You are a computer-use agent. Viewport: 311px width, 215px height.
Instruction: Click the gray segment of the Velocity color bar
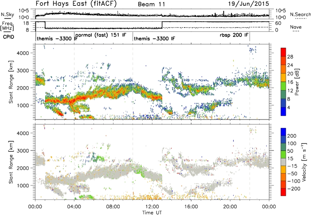(x=283, y=162)
